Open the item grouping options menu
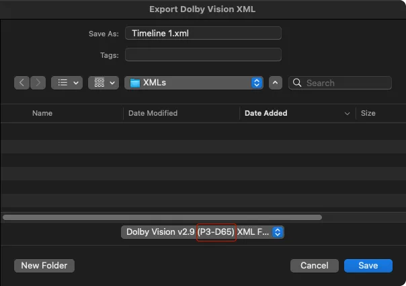The width and height of the screenshot is (406, 286). [x=104, y=83]
